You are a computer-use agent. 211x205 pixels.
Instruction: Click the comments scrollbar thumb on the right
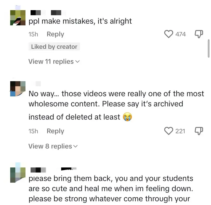coord(209,49)
